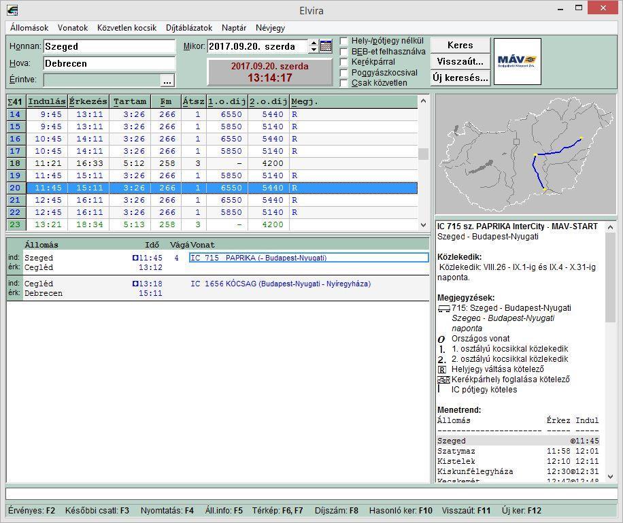This screenshot has width=623, height=523.
Task: Click Szatymaz in the timetable
Action: tap(456, 452)
